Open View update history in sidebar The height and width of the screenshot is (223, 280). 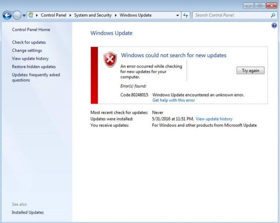pos(30,58)
